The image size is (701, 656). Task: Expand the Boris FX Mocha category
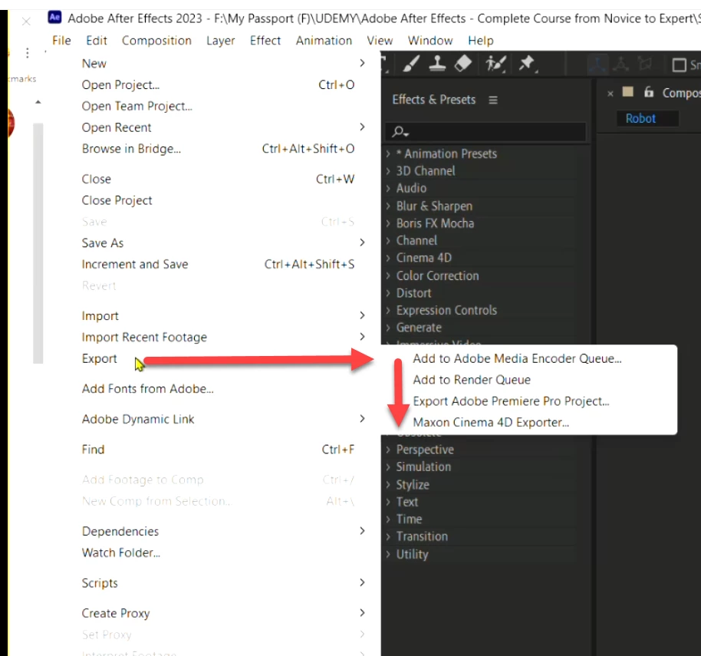(388, 223)
